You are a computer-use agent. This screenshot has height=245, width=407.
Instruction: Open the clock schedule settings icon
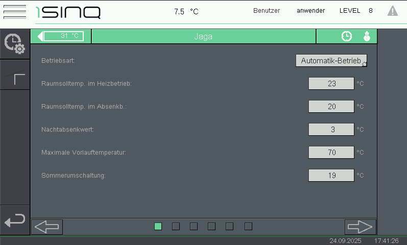pos(14,44)
